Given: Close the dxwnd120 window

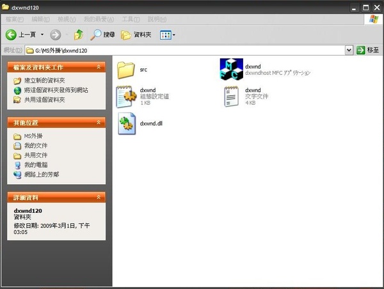Looking at the screenshot, I should (x=377, y=8).
